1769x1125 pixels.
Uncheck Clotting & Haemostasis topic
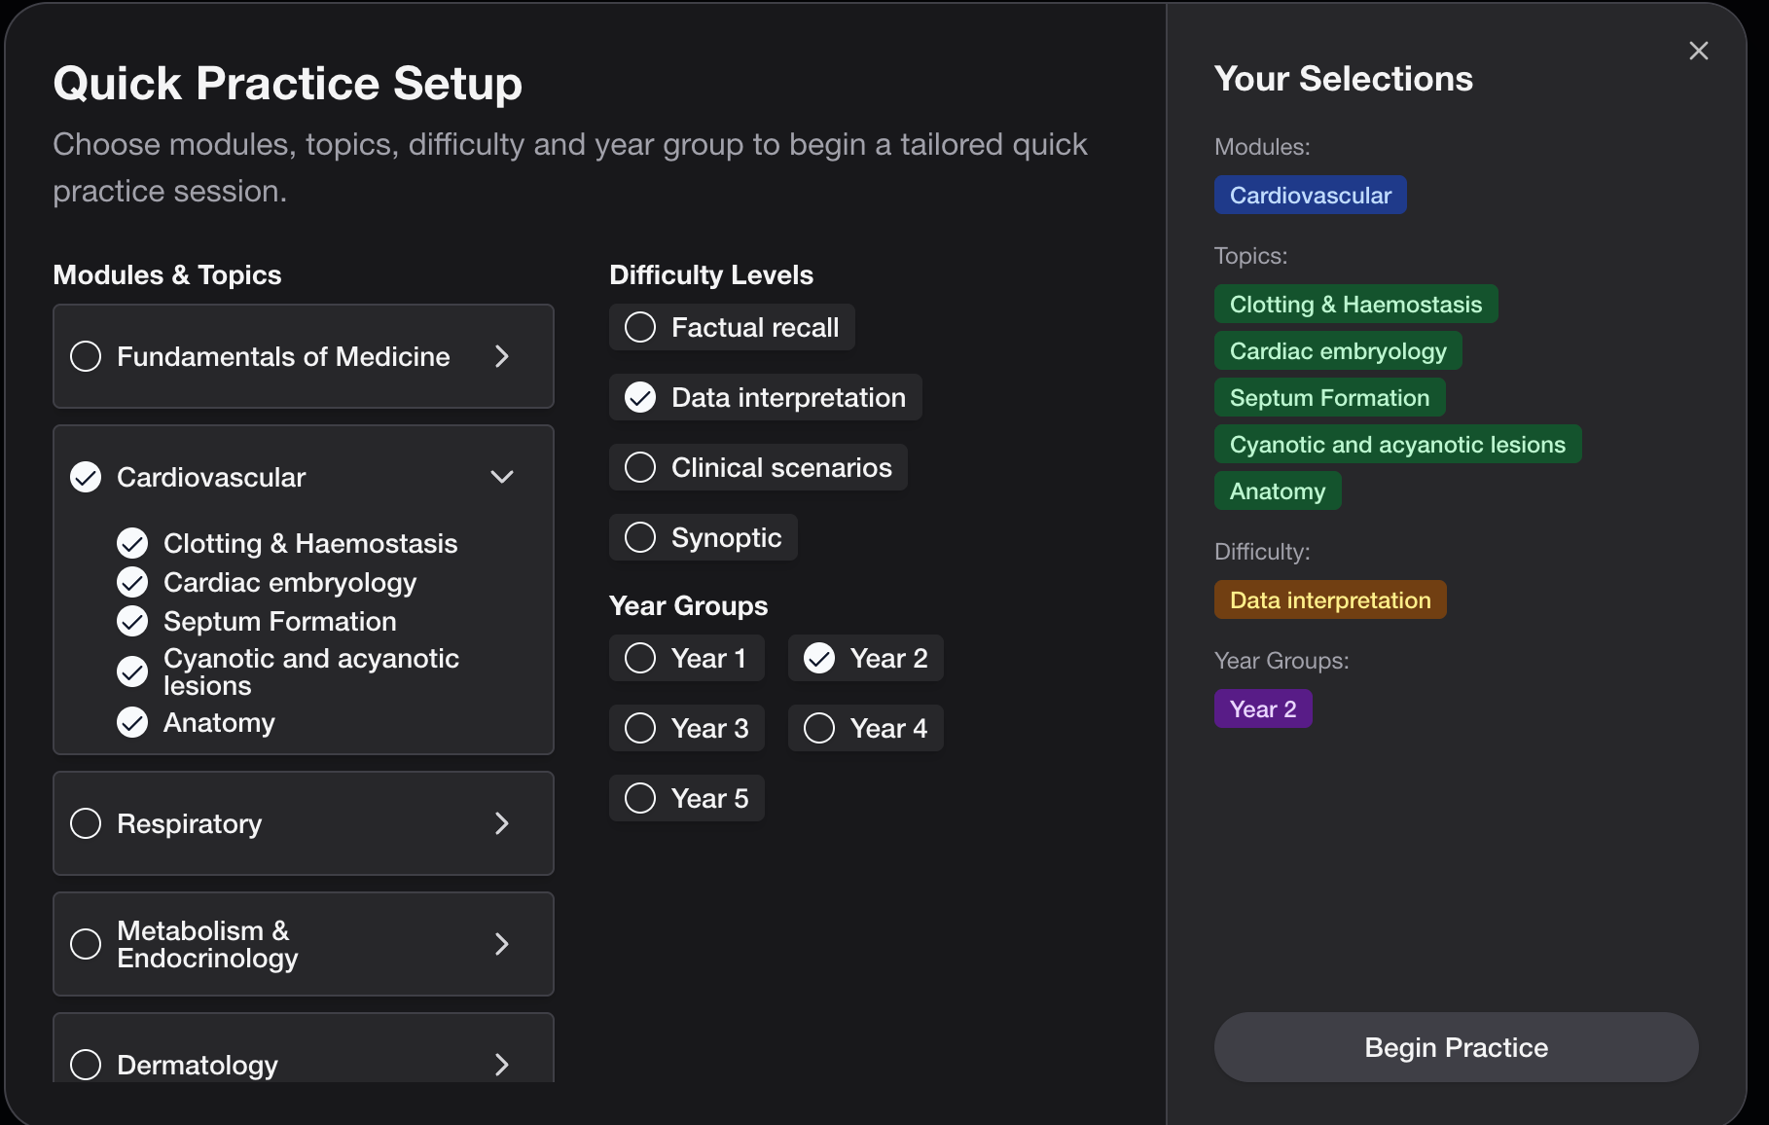tap(132, 543)
